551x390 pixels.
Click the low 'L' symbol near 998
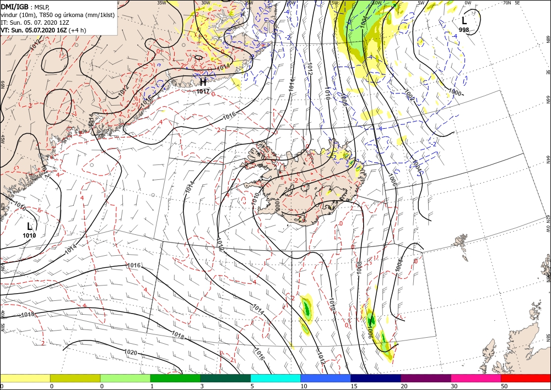click(x=464, y=20)
